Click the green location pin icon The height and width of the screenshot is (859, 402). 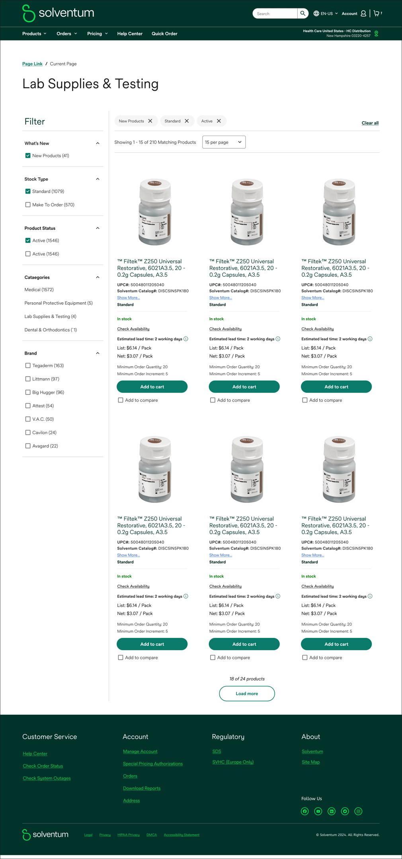pos(376,34)
